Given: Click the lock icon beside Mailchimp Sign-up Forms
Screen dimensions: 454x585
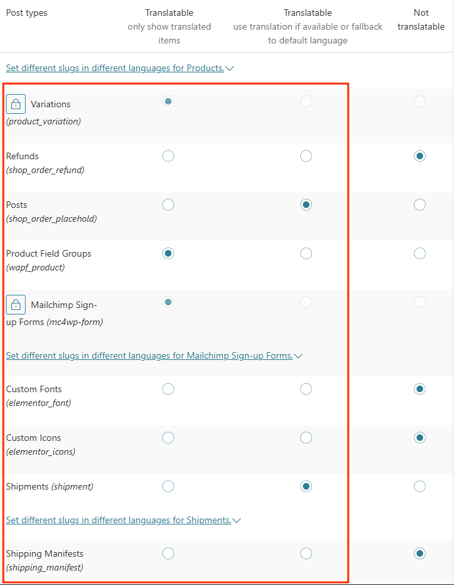Looking at the screenshot, I should pyautogui.click(x=16, y=305).
